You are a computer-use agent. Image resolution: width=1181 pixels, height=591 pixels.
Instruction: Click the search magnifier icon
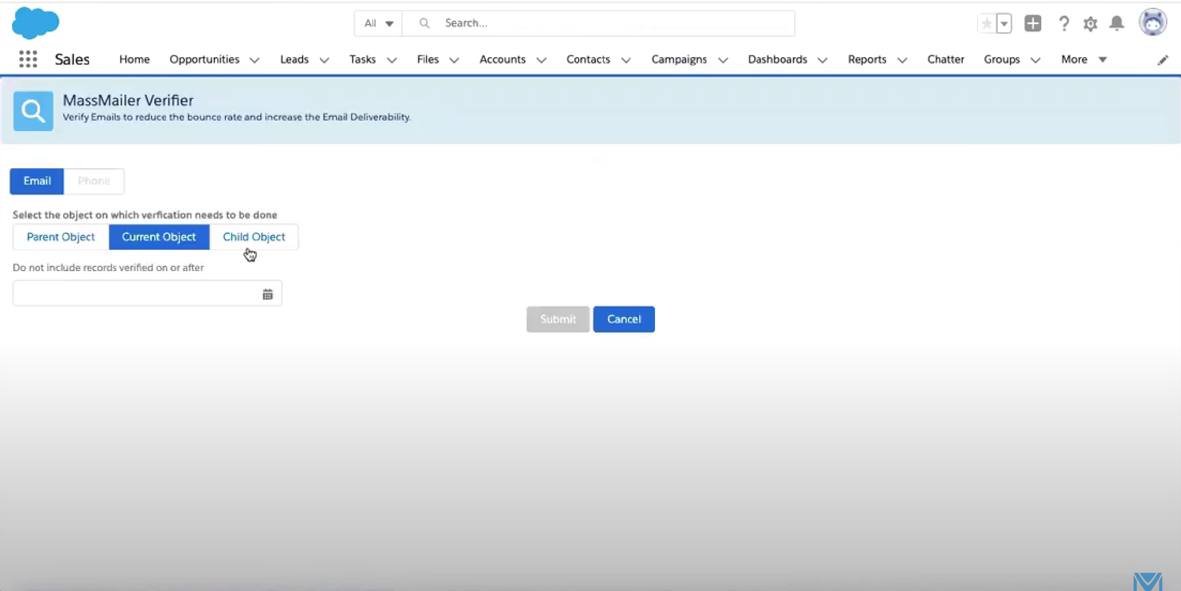coord(424,23)
